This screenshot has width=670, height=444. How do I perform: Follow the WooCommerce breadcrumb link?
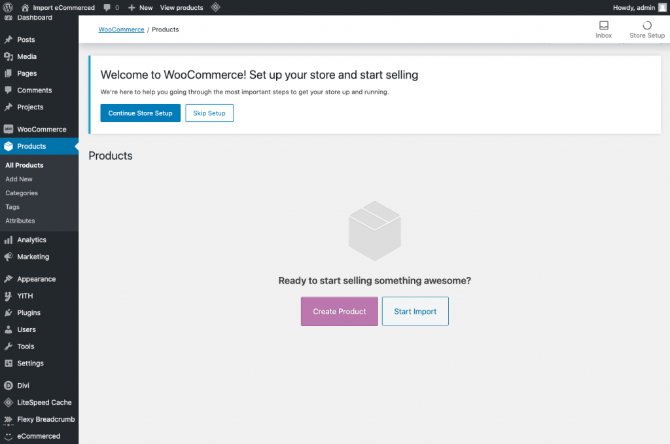click(x=121, y=29)
